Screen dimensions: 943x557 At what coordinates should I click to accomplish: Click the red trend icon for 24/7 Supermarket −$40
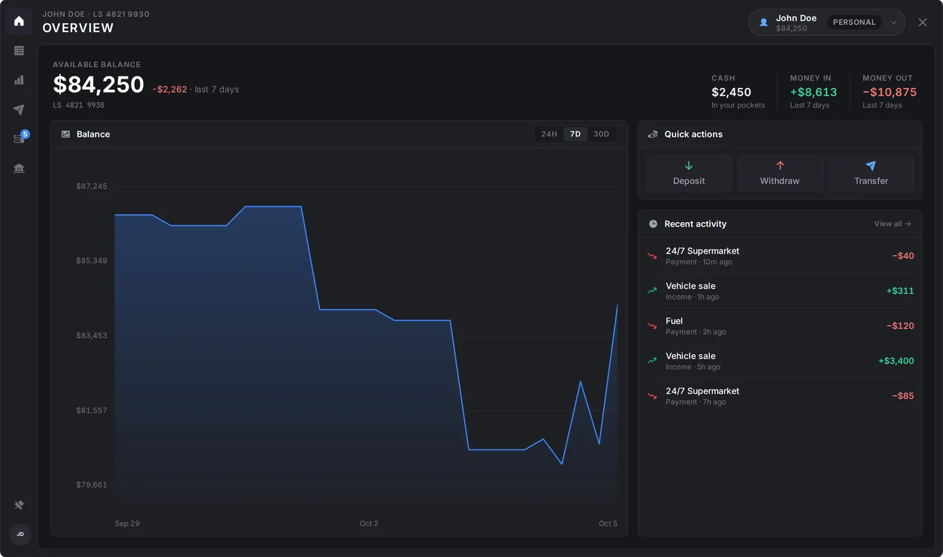652,256
